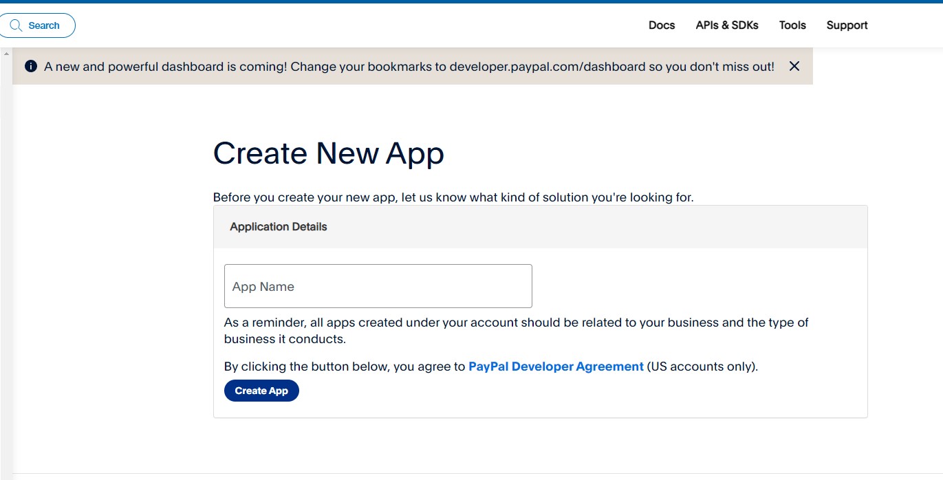Screen dimensions: 943x480
Task: Open the Docs menu
Action: pos(662,25)
